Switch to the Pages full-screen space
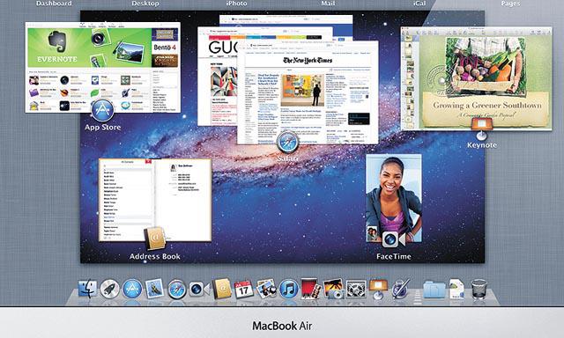564x338 pixels. [510, 4]
